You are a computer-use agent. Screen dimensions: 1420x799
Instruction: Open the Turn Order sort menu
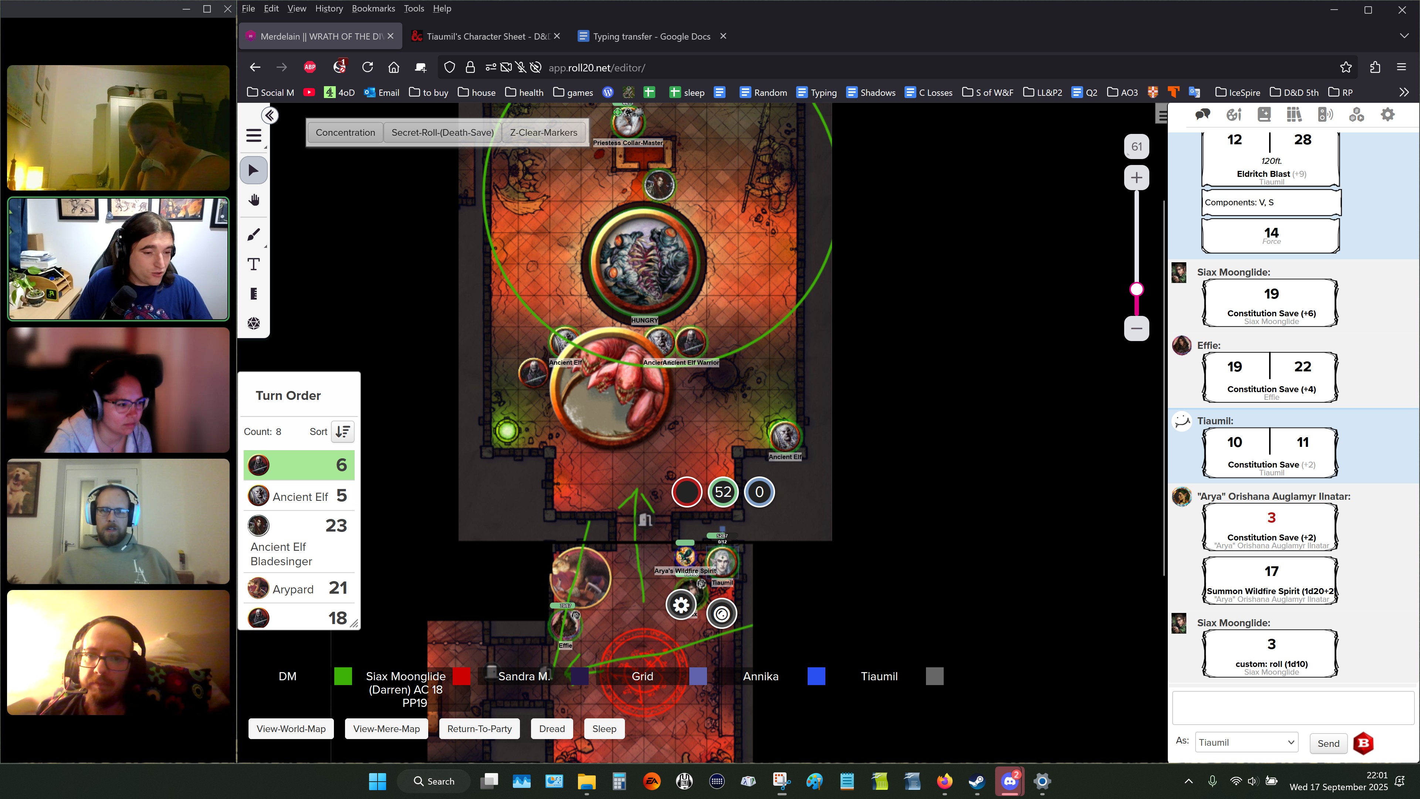point(342,432)
